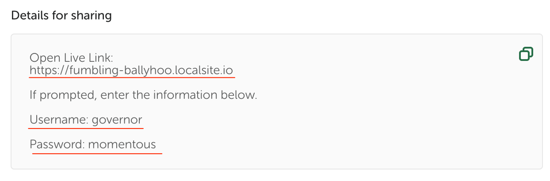
Task: Click the "Password:" label text
Action: tap(57, 144)
